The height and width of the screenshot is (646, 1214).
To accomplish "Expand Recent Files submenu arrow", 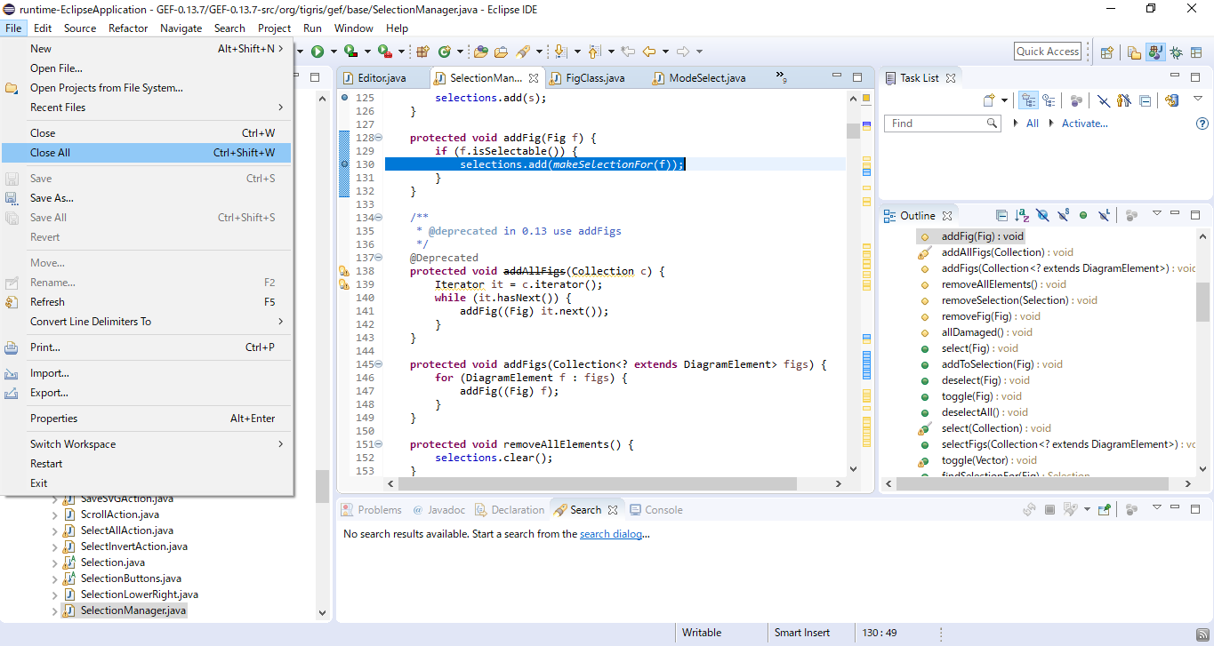I will tap(281, 108).
